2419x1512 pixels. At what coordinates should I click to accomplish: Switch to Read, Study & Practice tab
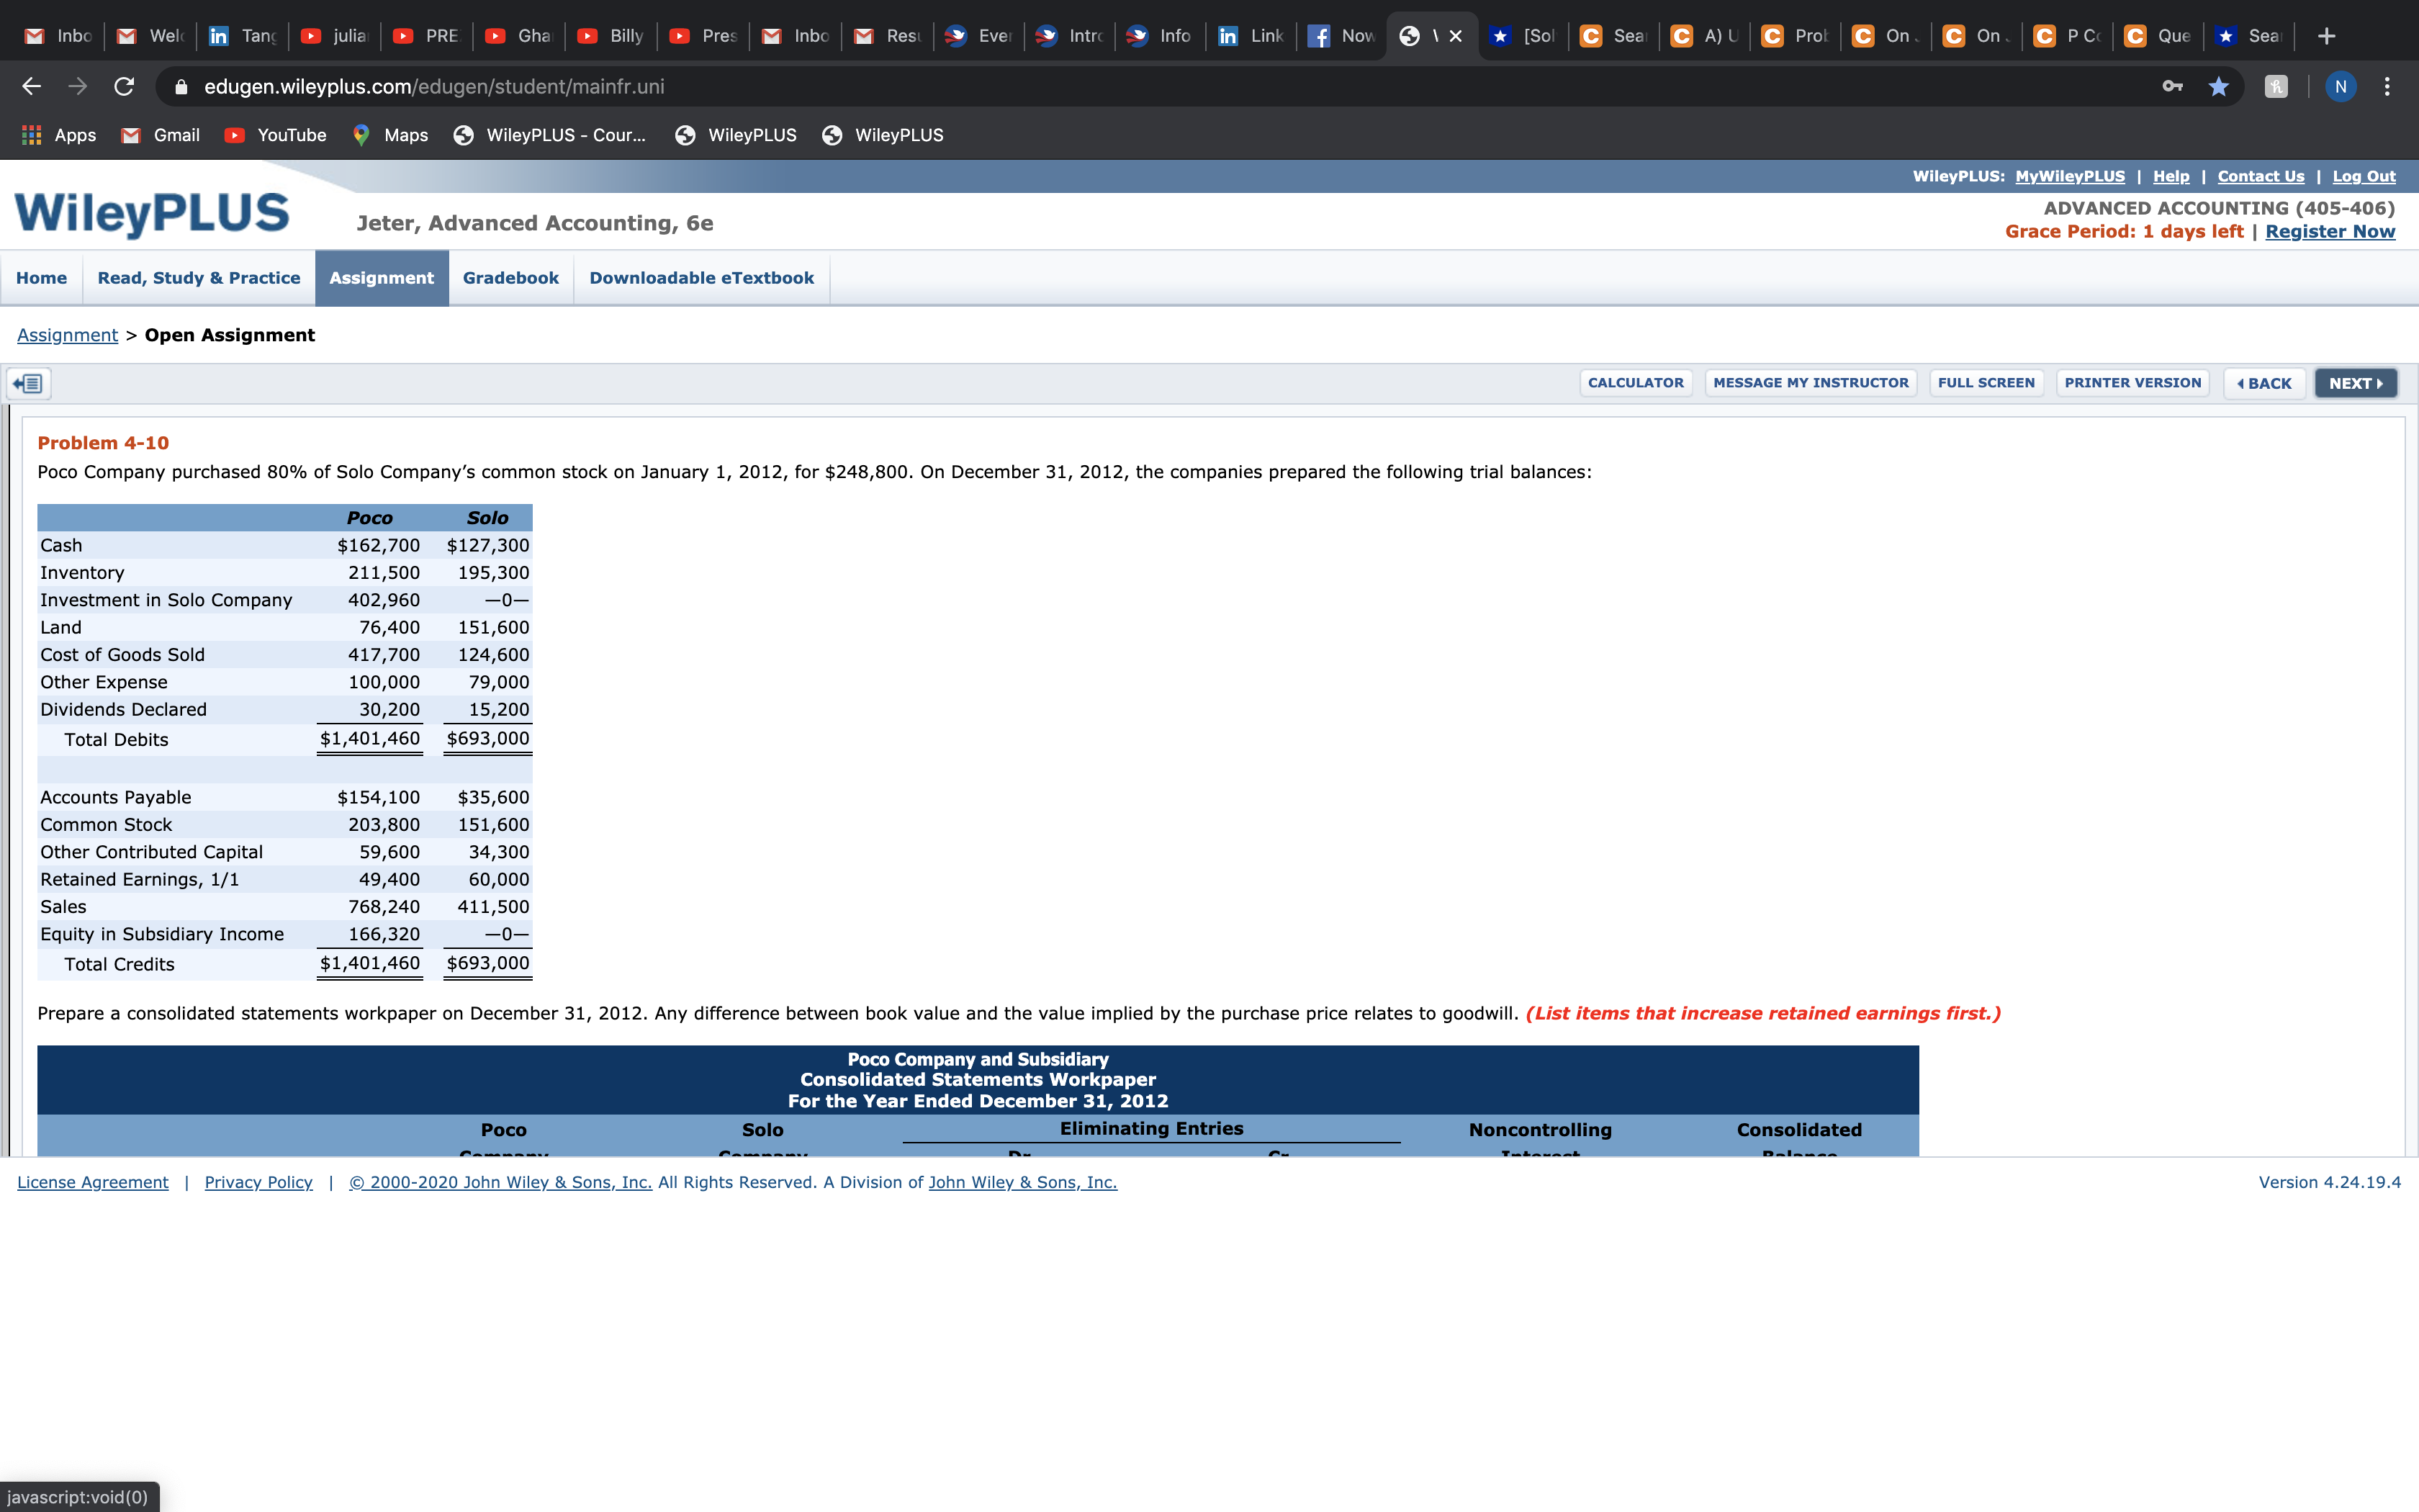click(199, 278)
